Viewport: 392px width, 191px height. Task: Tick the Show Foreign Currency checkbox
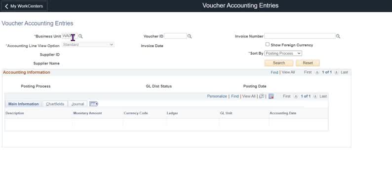coord(268,44)
